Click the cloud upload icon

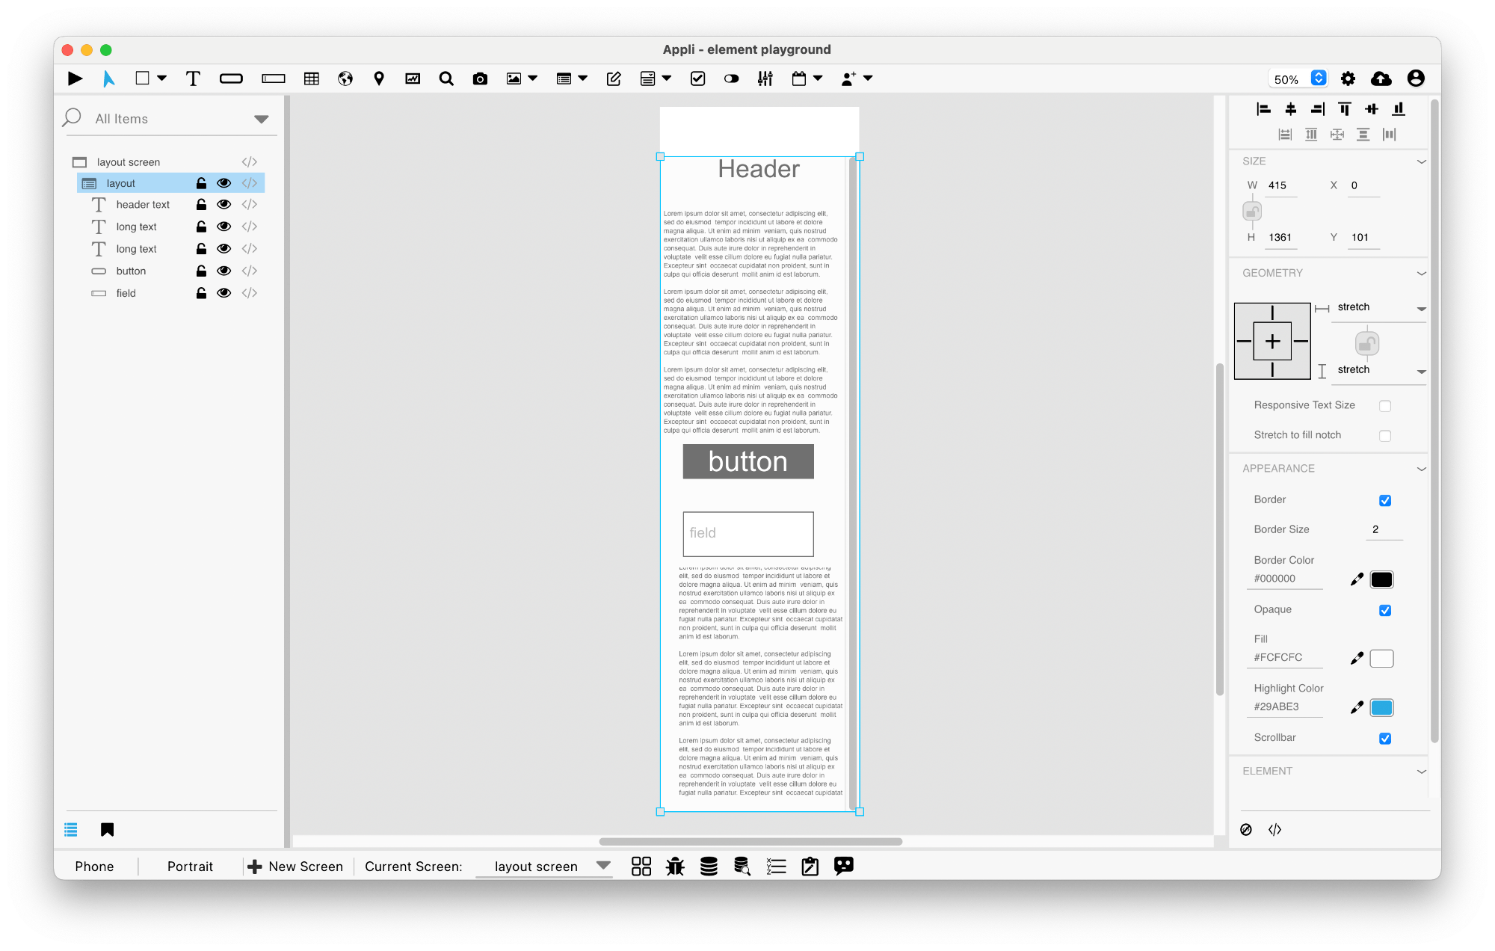point(1381,79)
